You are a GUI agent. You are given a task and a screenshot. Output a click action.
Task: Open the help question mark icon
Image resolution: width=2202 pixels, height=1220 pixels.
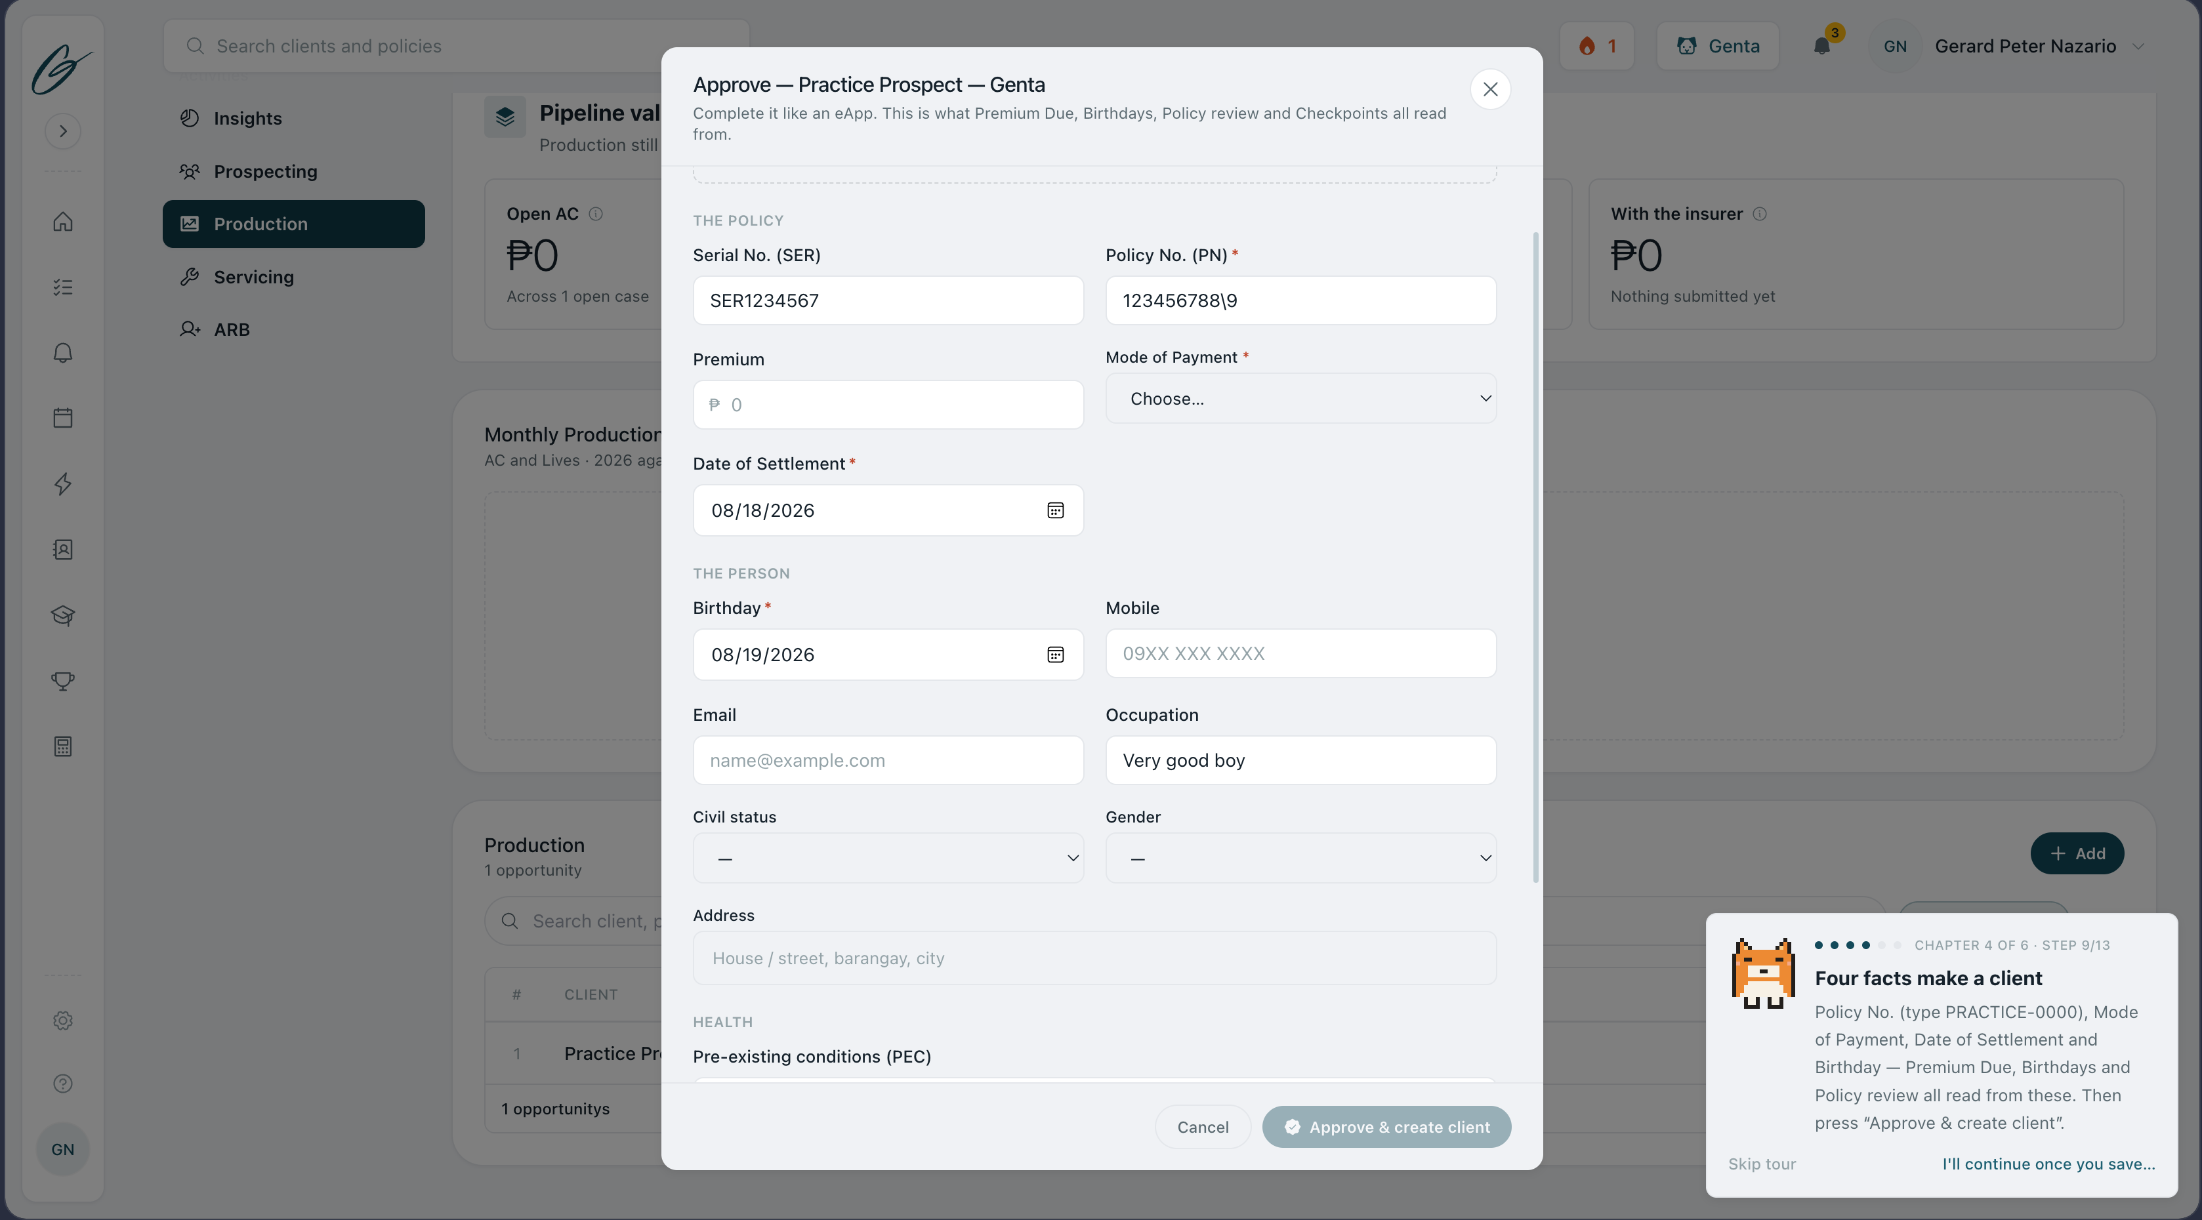(62, 1084)
